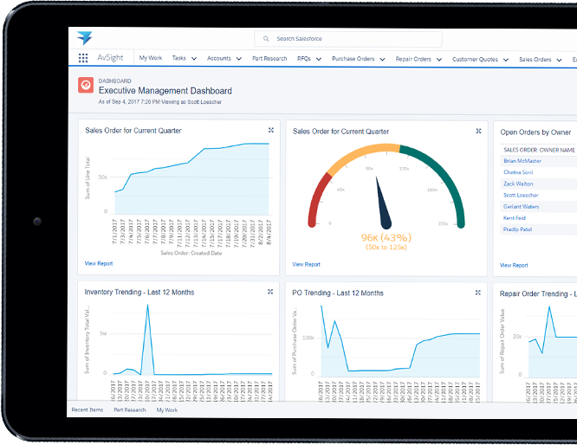This screenshot has height=445, width=577.
Task: Open Geriant Waters owner link
Action: [521, 206]
